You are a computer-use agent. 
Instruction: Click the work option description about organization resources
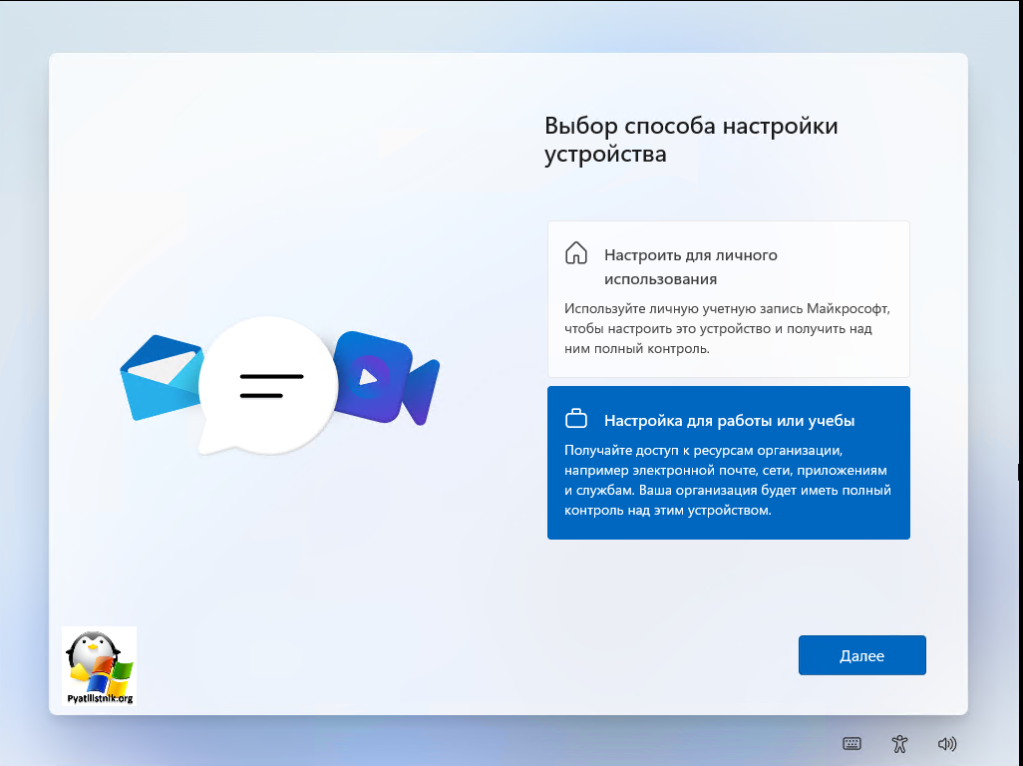pyautogui.click(x=727, y=481)
